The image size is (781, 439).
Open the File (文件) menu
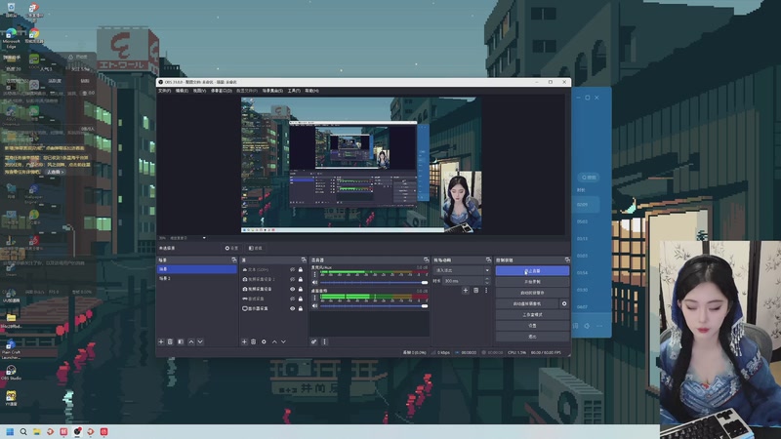165,91
